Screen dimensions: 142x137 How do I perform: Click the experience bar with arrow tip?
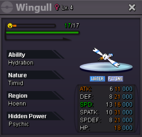38,39
